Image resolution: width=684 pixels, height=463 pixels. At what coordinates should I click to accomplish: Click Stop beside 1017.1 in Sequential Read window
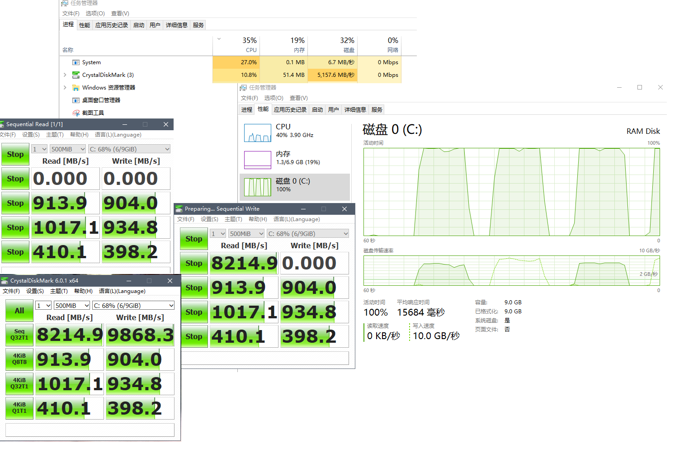[15, 227]
